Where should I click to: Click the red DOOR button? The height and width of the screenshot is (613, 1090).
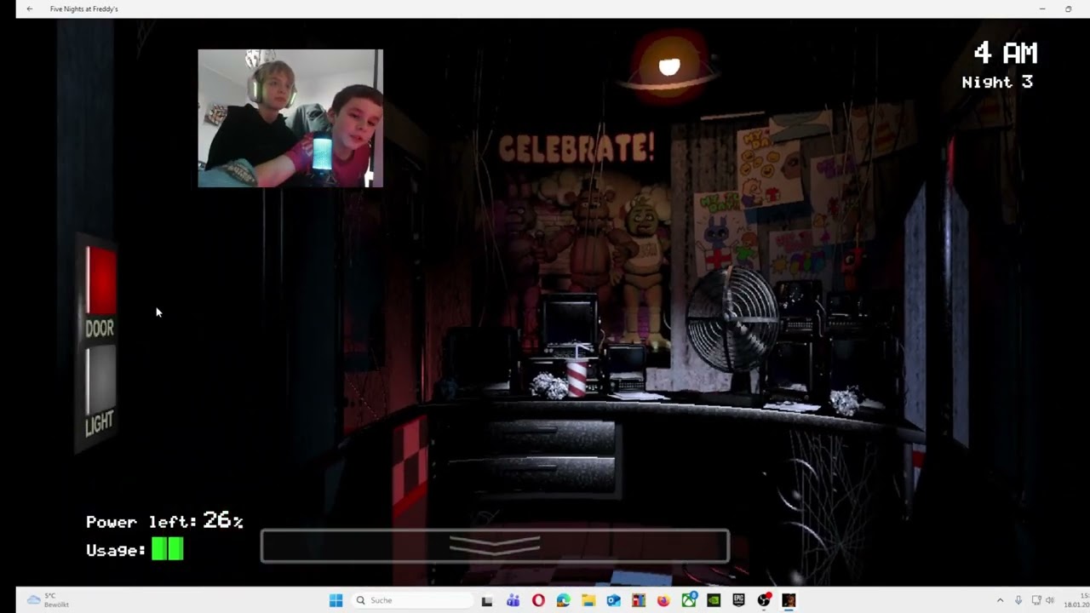pos(100,281)
